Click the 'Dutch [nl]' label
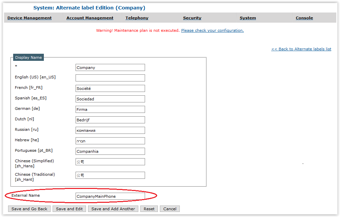Image resolution: width=340 pixels, height=217 pixels. pyautogui.click(x=25, y=119)
